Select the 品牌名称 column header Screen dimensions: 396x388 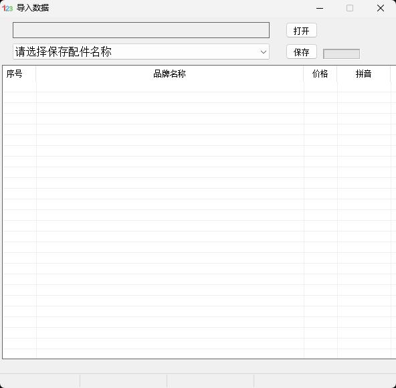170,74
